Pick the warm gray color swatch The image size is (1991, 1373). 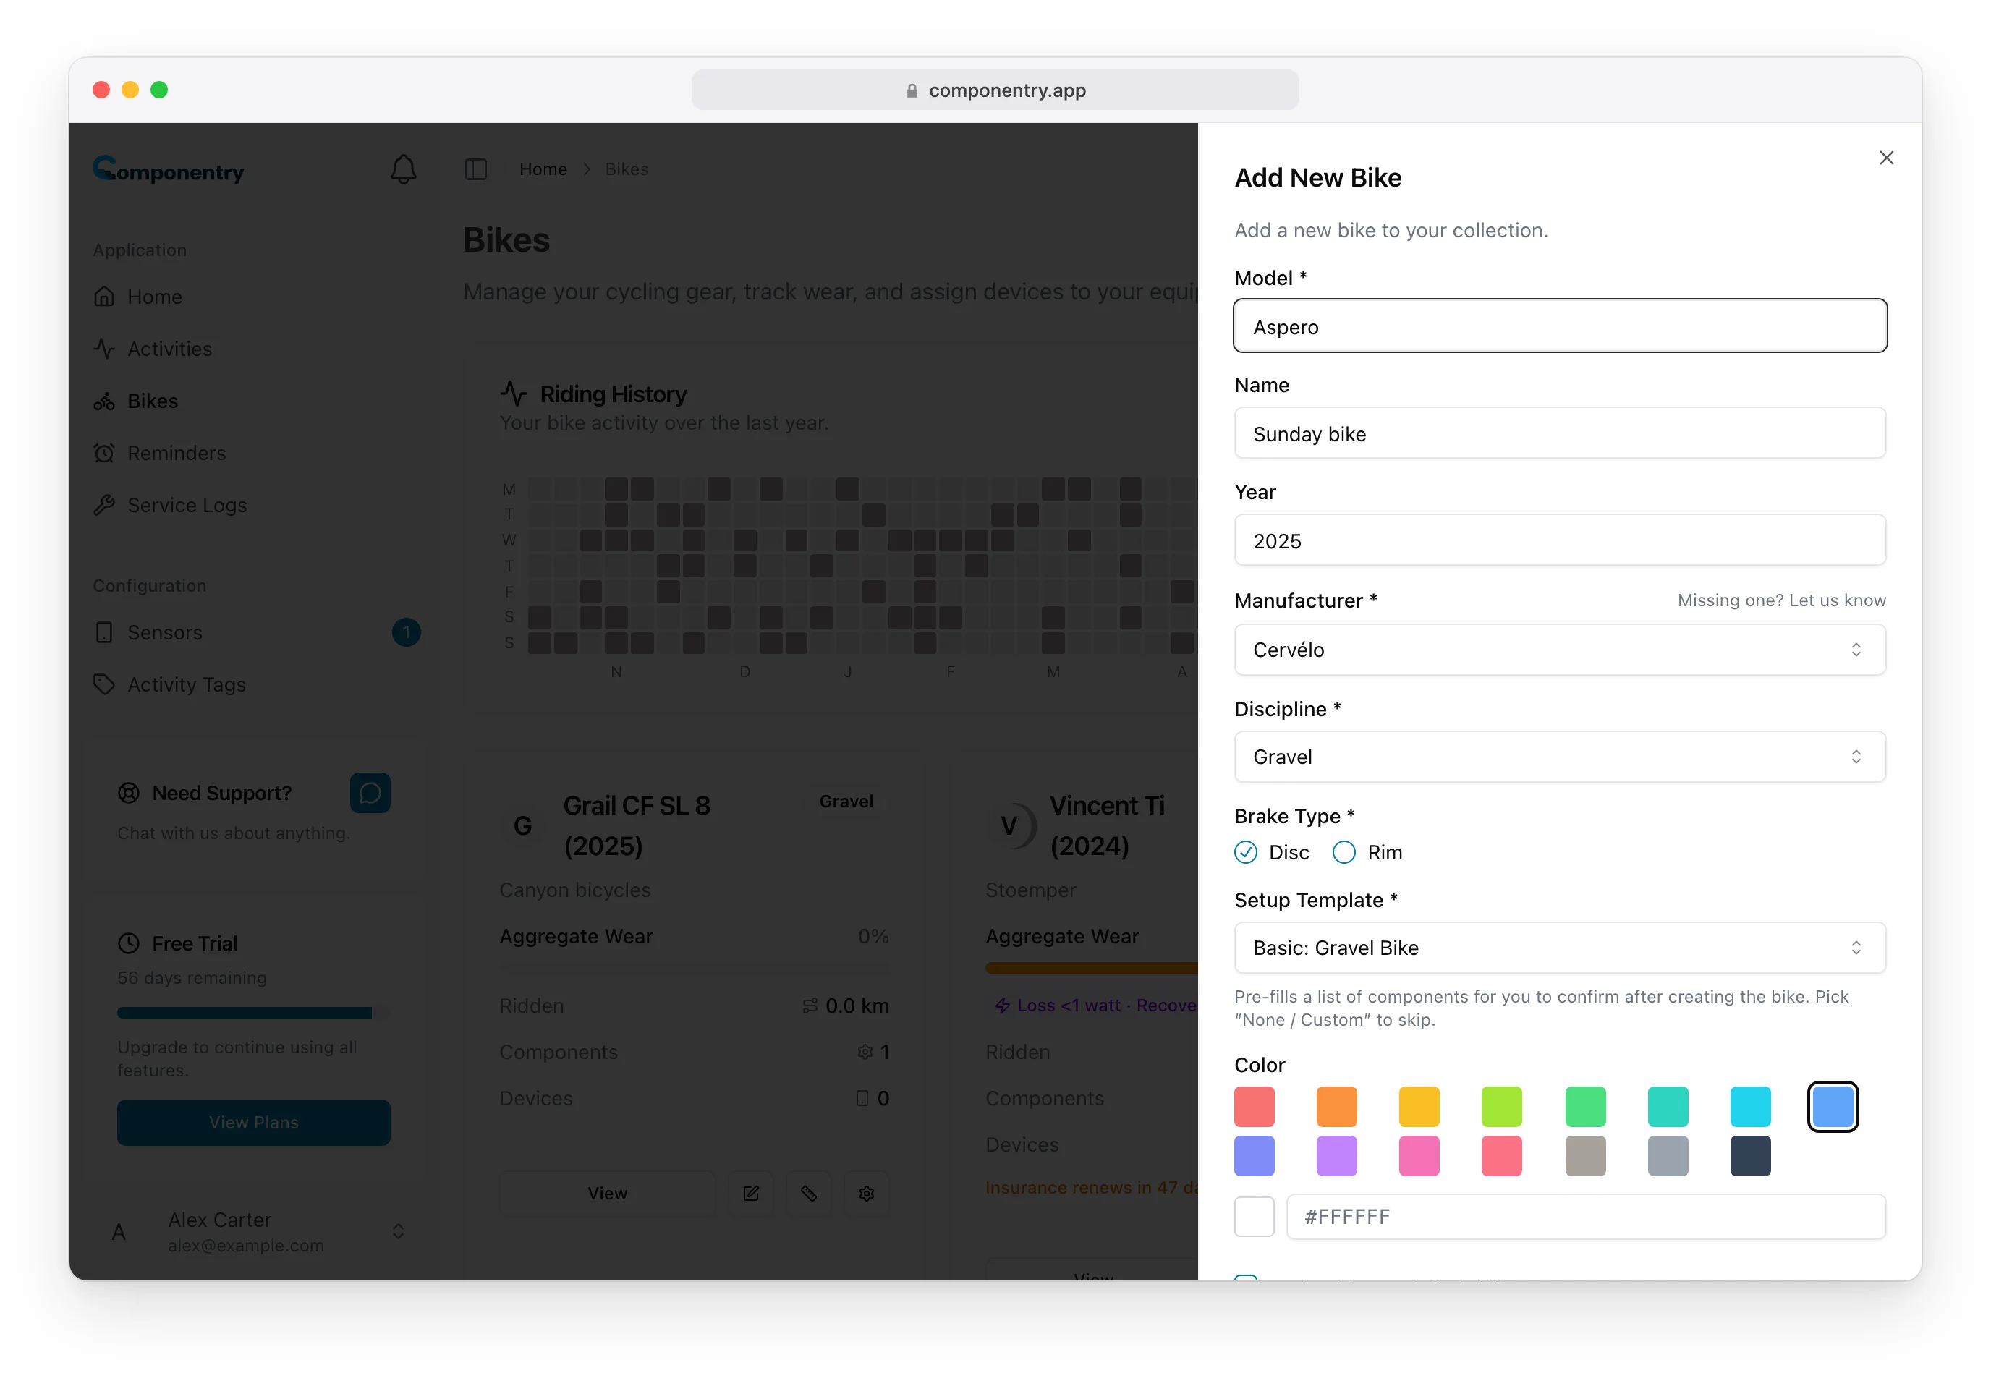tap(1585, 1156)
